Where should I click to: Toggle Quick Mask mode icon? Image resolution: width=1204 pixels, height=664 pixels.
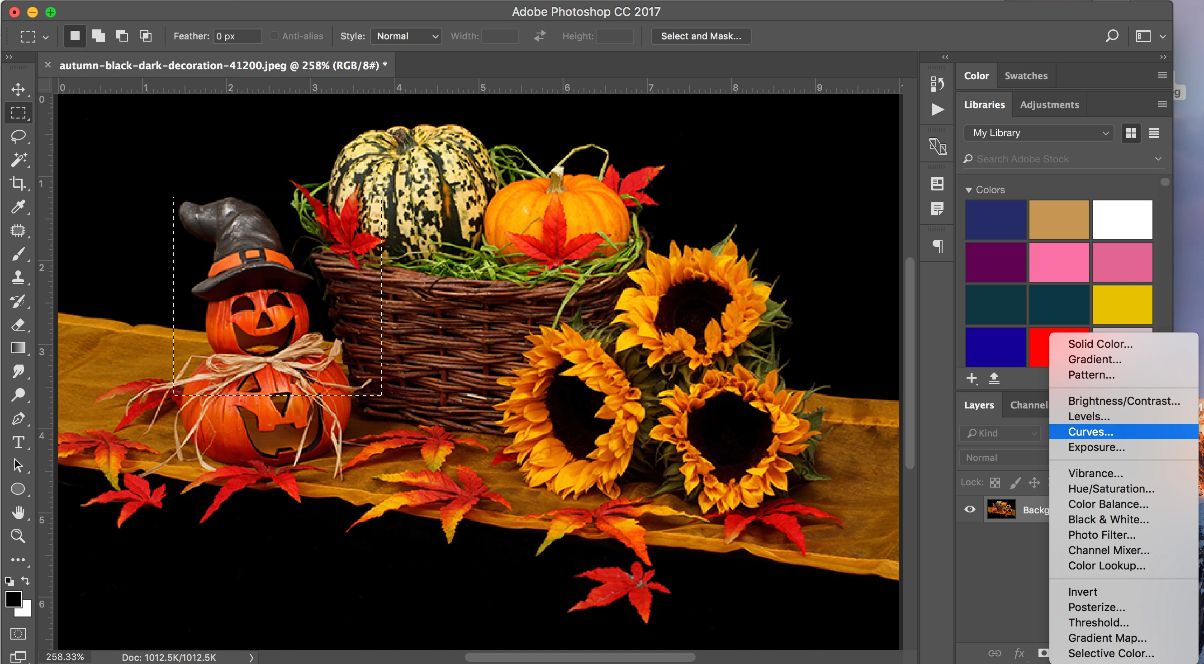coord(18,634)
